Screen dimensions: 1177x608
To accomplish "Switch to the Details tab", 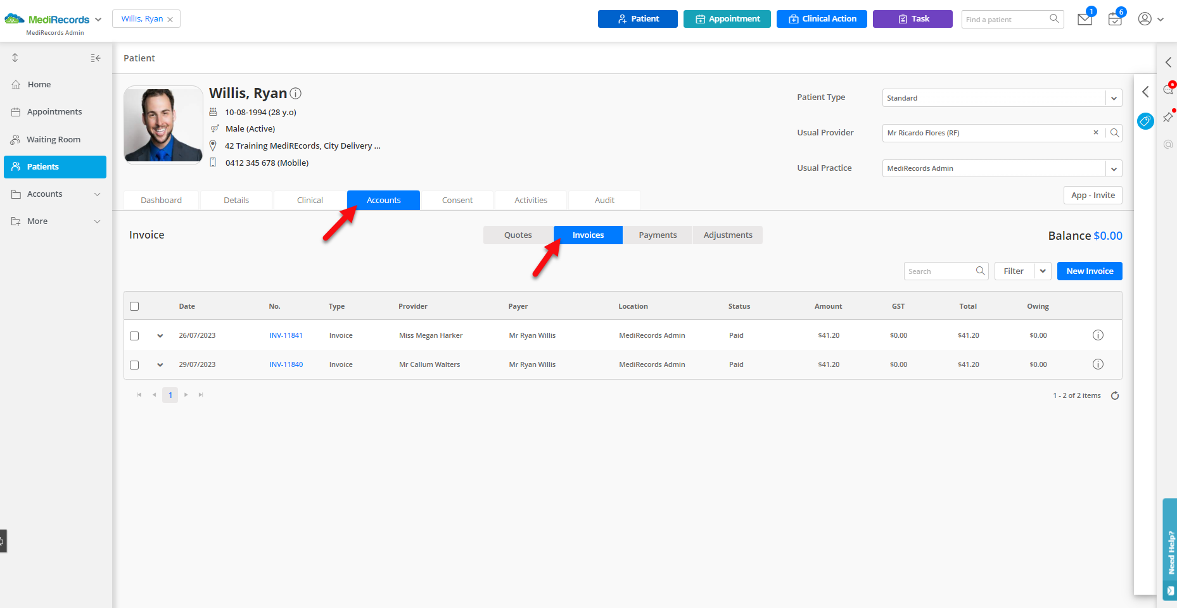I will pyautogui.click(x=236, y=200).
